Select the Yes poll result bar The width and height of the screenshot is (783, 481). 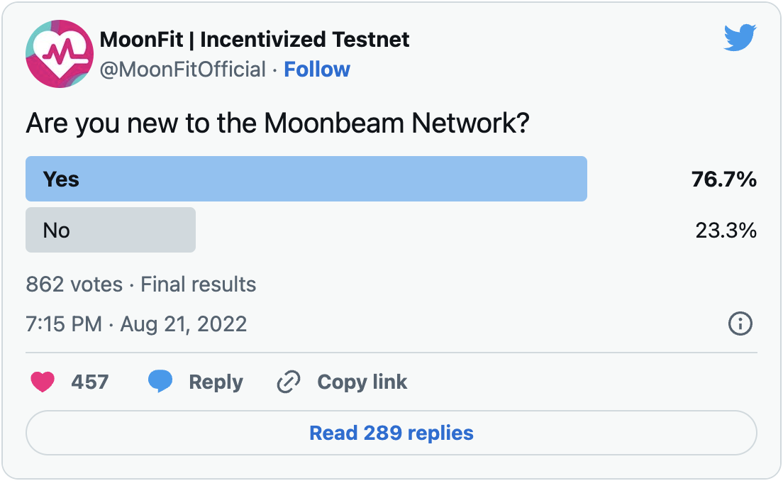[x=306, y=179]
